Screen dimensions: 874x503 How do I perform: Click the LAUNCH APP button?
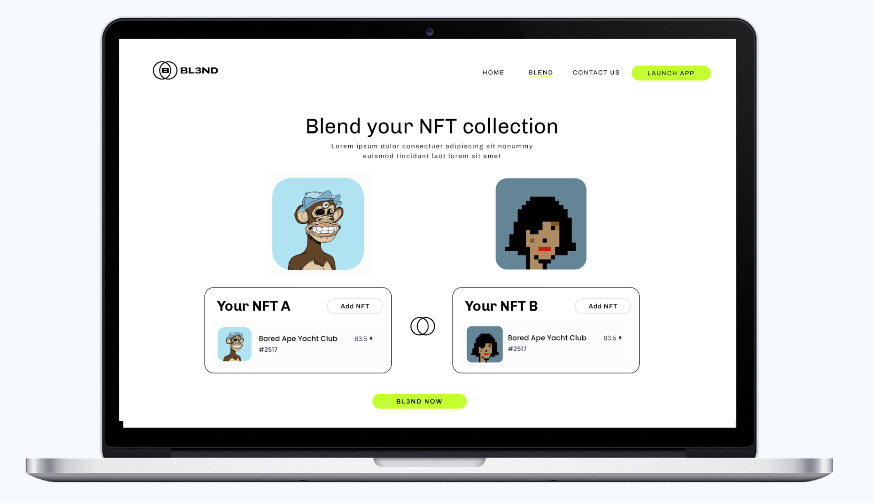pos(671,73)
